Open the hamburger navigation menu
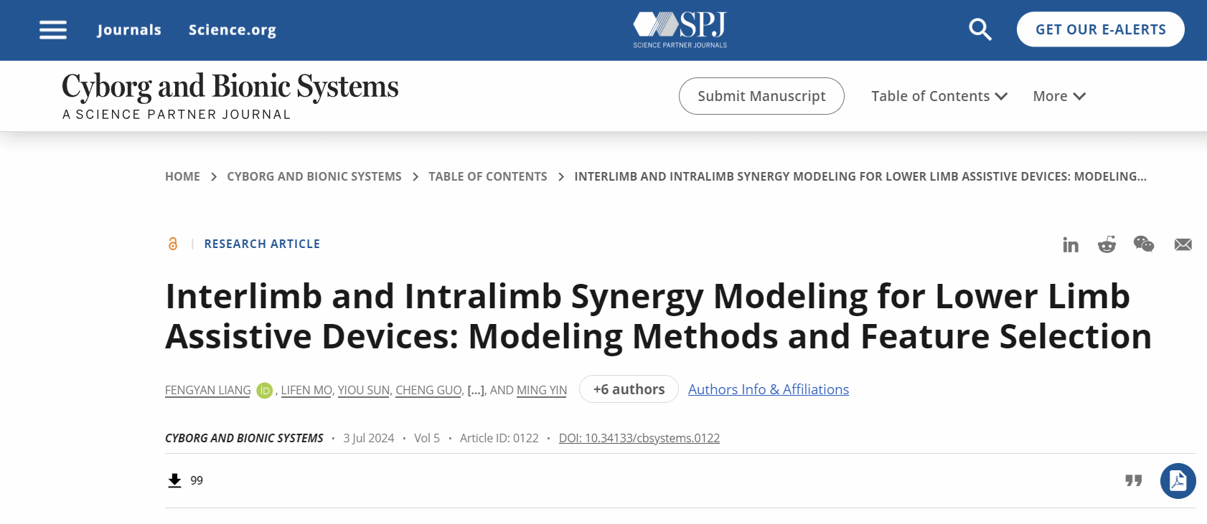 [52, 30]
